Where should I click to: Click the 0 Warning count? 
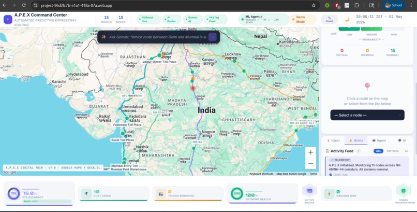[x=367, y=51]
